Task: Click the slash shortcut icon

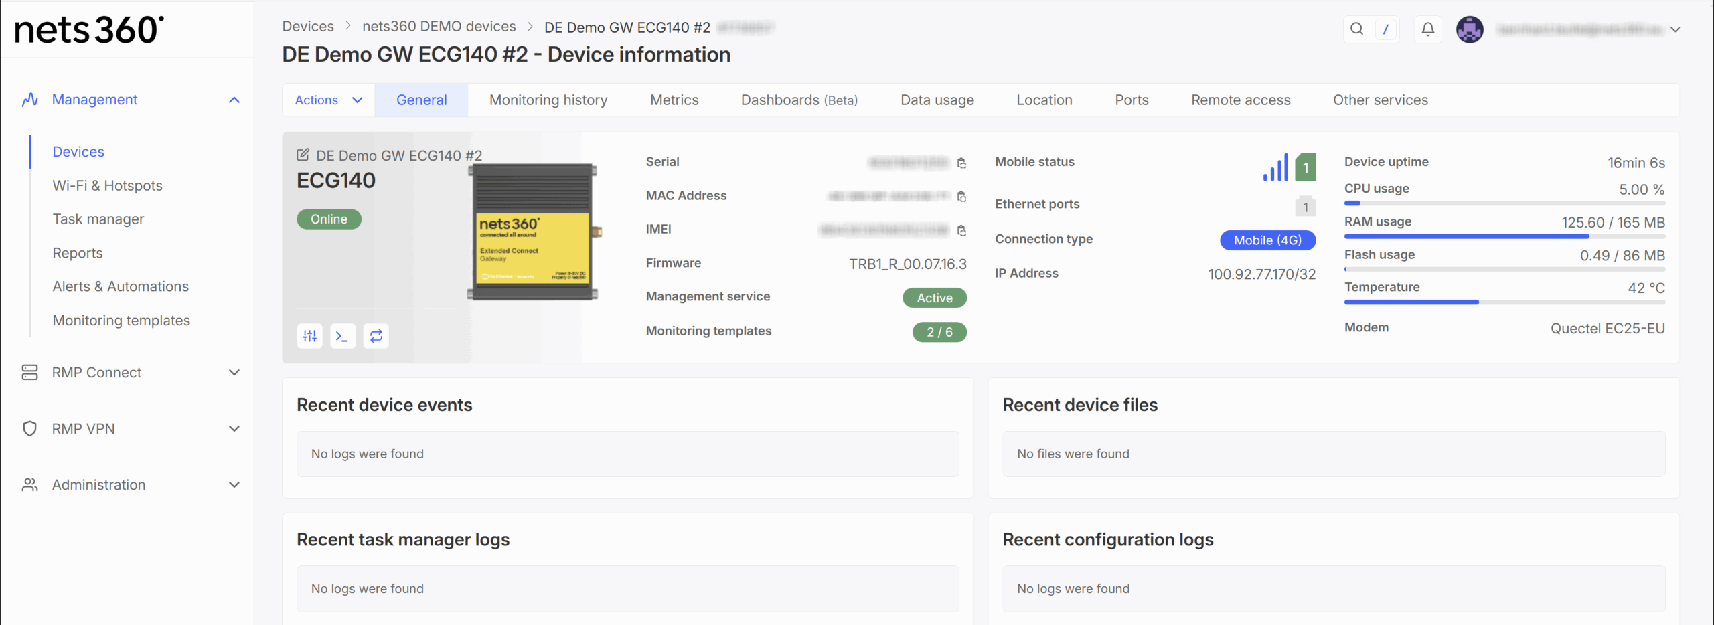Action: click(1385, 29)
